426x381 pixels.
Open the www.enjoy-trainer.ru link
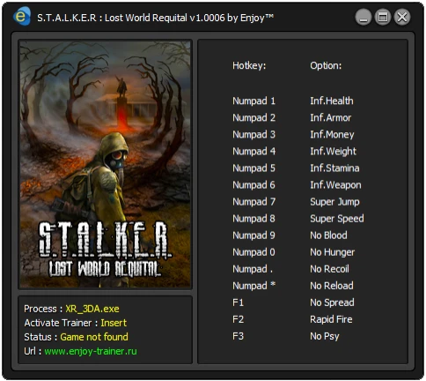tap(91, 351)
